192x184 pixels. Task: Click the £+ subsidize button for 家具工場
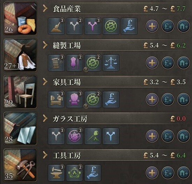[x=168, y=100]
